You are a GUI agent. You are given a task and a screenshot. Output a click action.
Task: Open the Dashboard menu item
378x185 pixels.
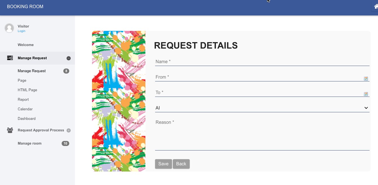click(x=26, y=119)
